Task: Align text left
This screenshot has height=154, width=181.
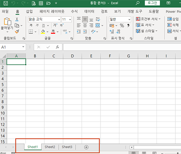Action: point(79,25)
